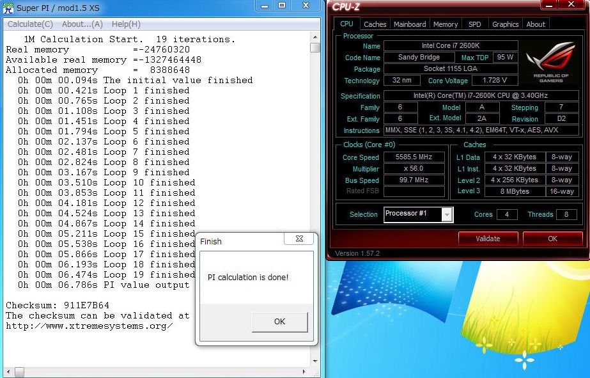This screenshot has height=378, width=590.
Task: Click the Super PI title bar icon
Action: pos(8,8)
